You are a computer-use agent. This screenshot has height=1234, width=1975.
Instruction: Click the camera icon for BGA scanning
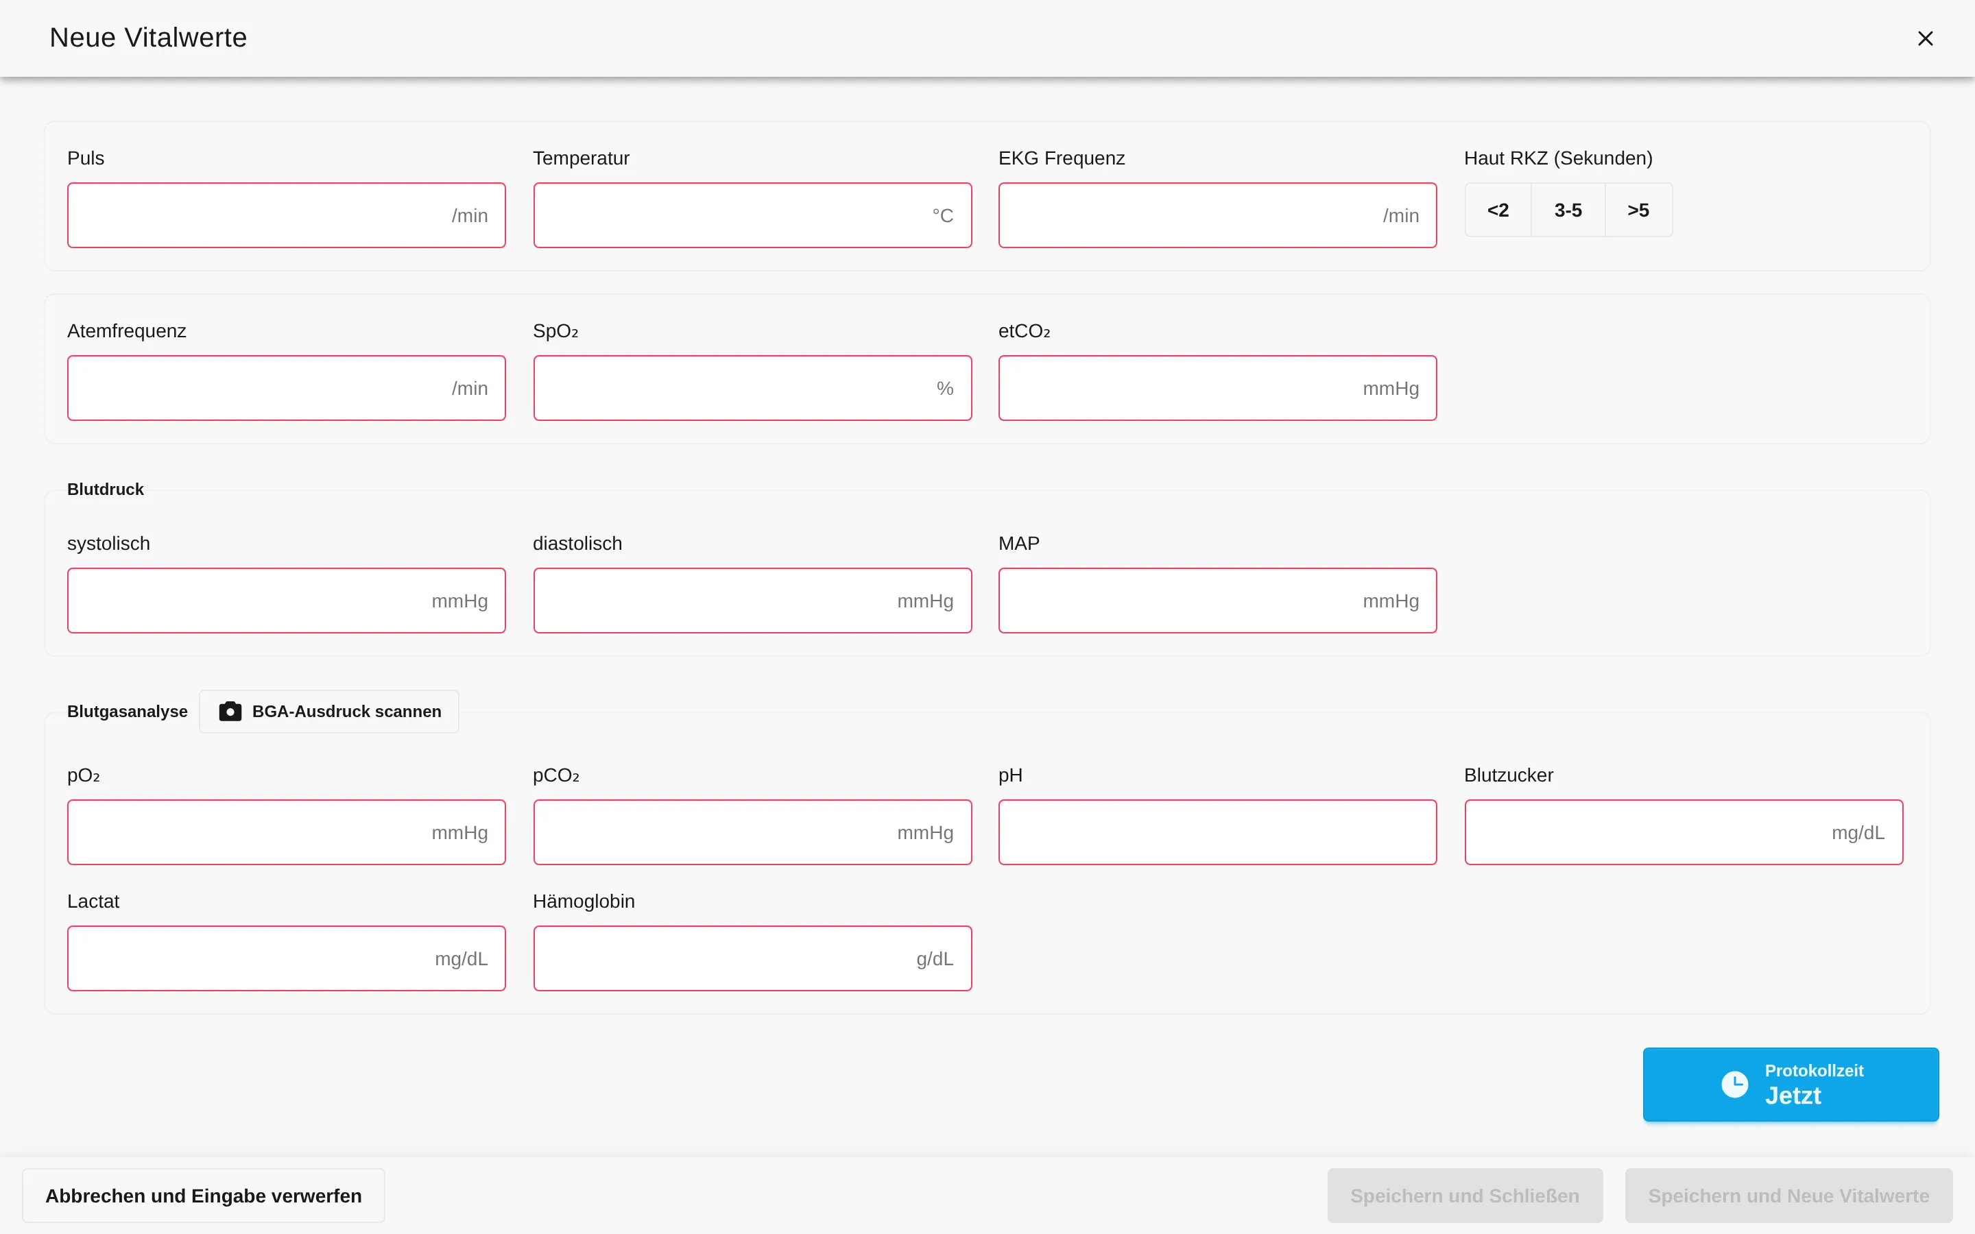tap(230, 711)
